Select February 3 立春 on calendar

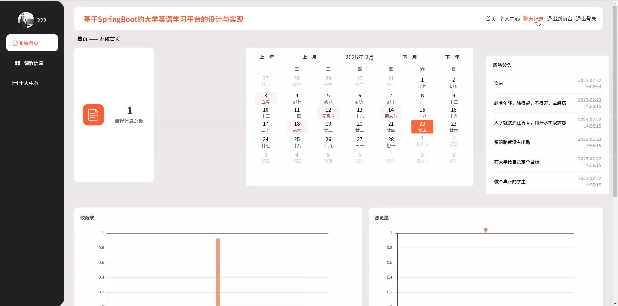click(x=266, y=98)
